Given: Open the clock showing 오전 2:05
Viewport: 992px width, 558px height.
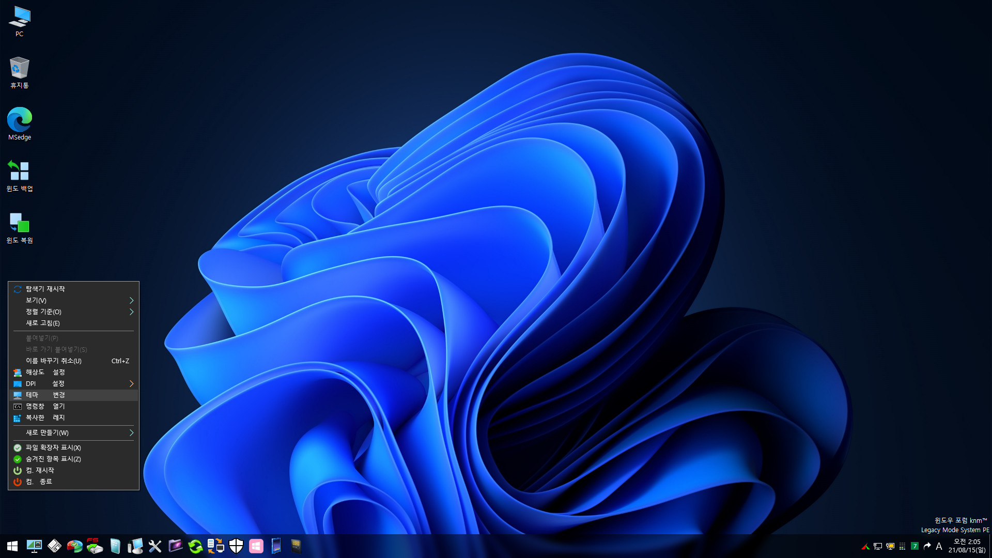Looking at the screenshot, I should point(967,546).
